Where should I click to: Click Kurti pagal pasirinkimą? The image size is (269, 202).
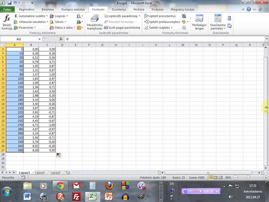pos(122,27)
